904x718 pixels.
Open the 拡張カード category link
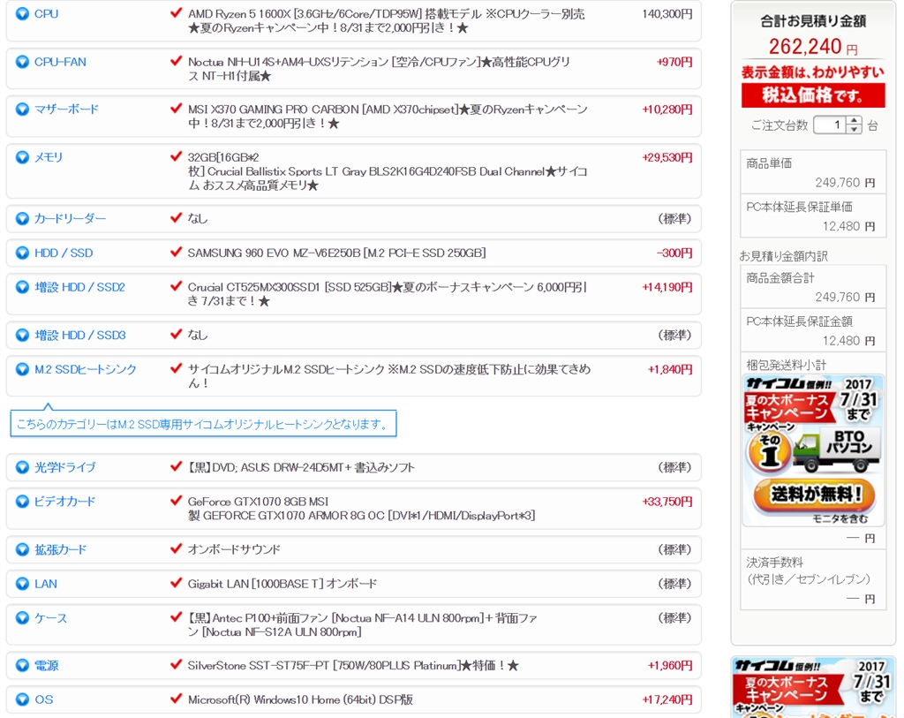coord(61,549)
